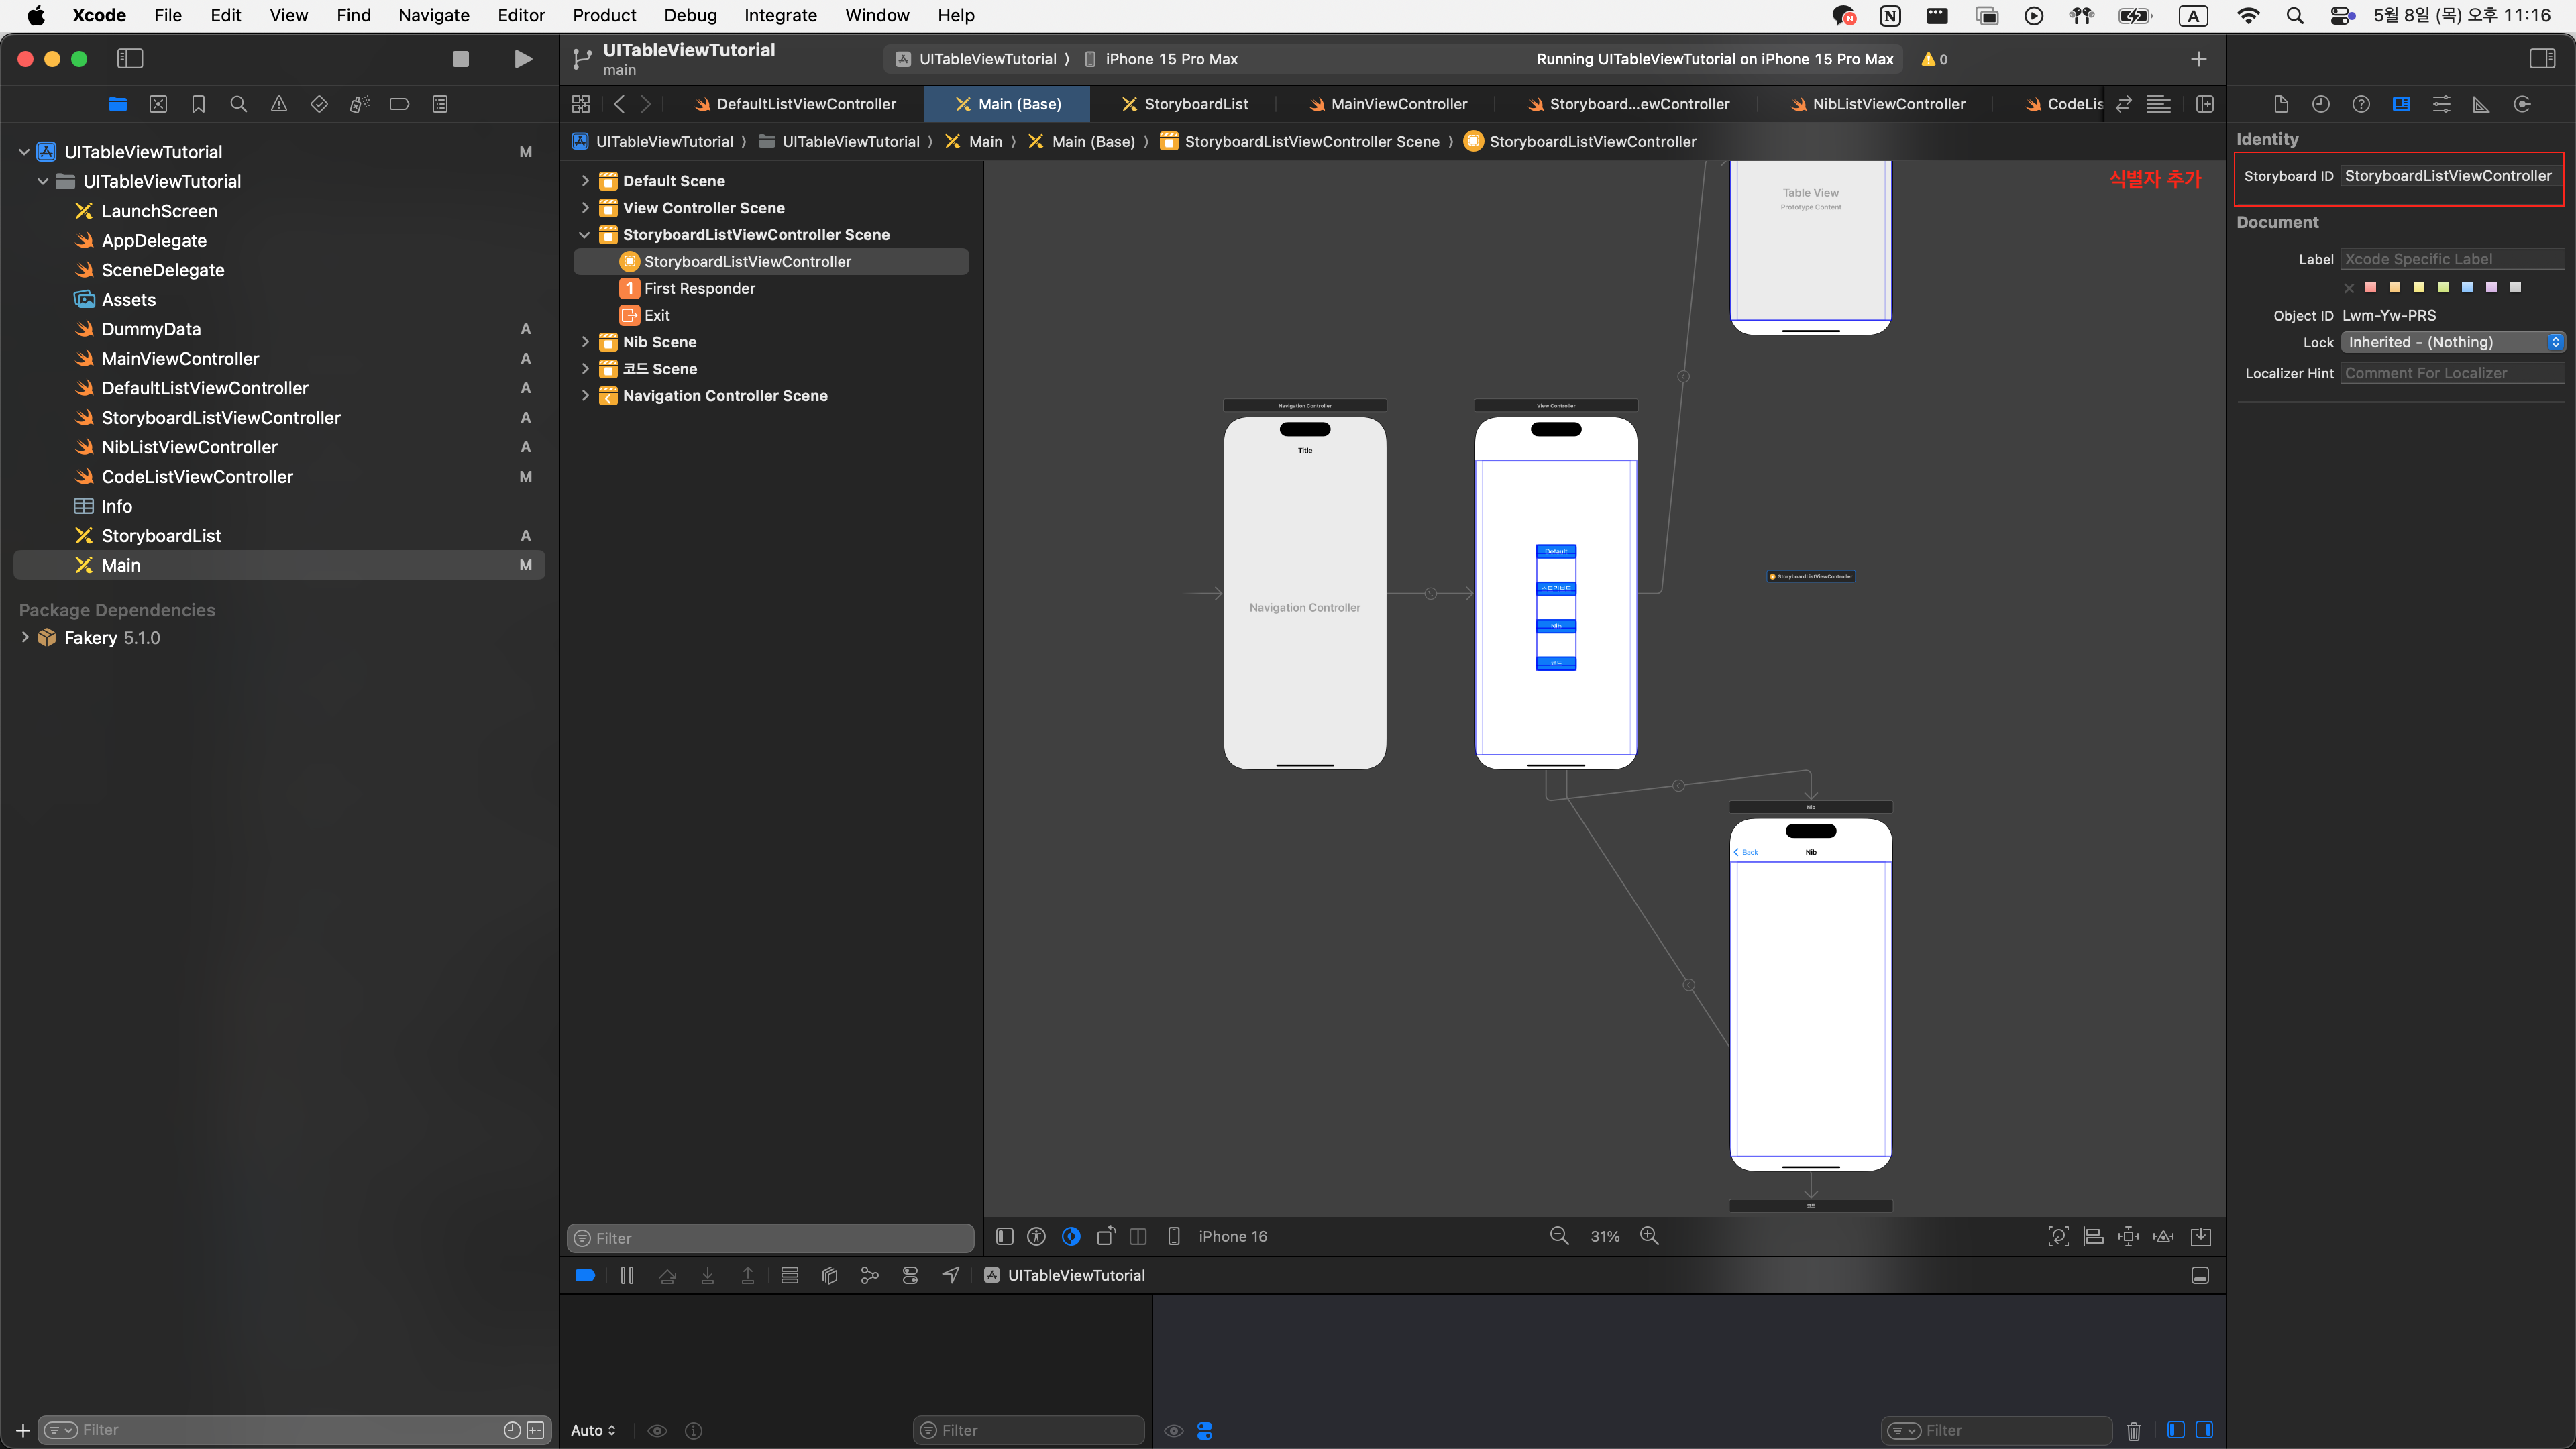Click the Embed In button on canvas

pos(2201,1236)
